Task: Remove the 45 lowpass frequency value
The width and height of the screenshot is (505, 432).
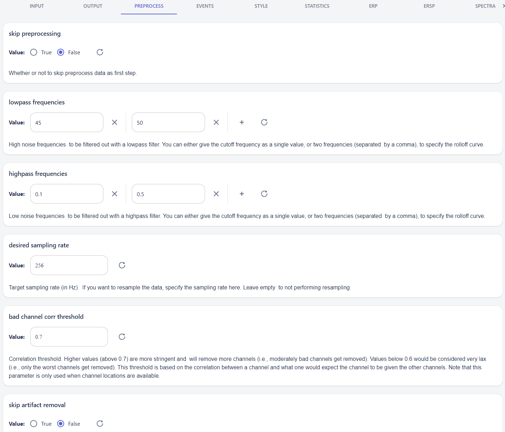Action: coord(115,122)
